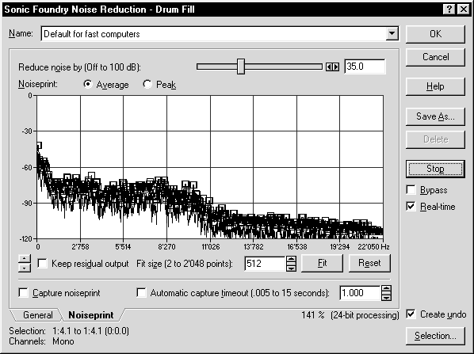Screen dimensions: 474x354
Task: Switch to the General tab
Action: [x=38, y=315]
